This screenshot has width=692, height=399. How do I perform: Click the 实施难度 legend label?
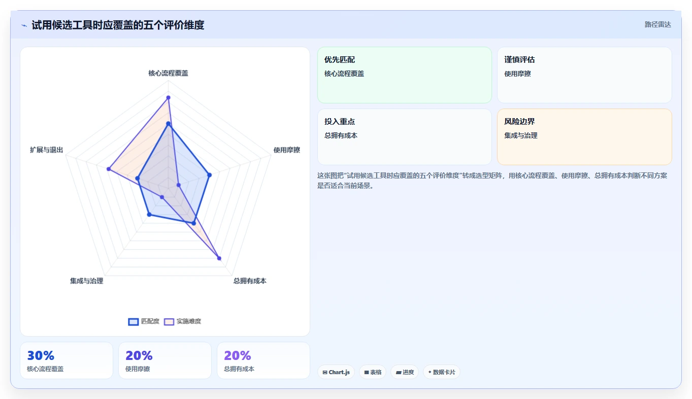188,321
